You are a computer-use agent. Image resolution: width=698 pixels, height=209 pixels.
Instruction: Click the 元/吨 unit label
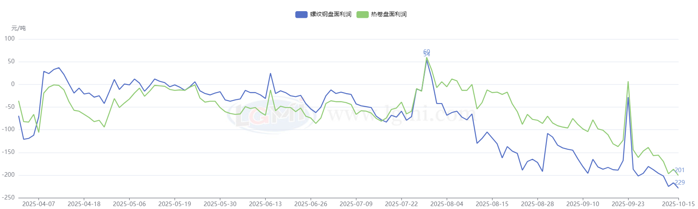[x=18, y=28]
